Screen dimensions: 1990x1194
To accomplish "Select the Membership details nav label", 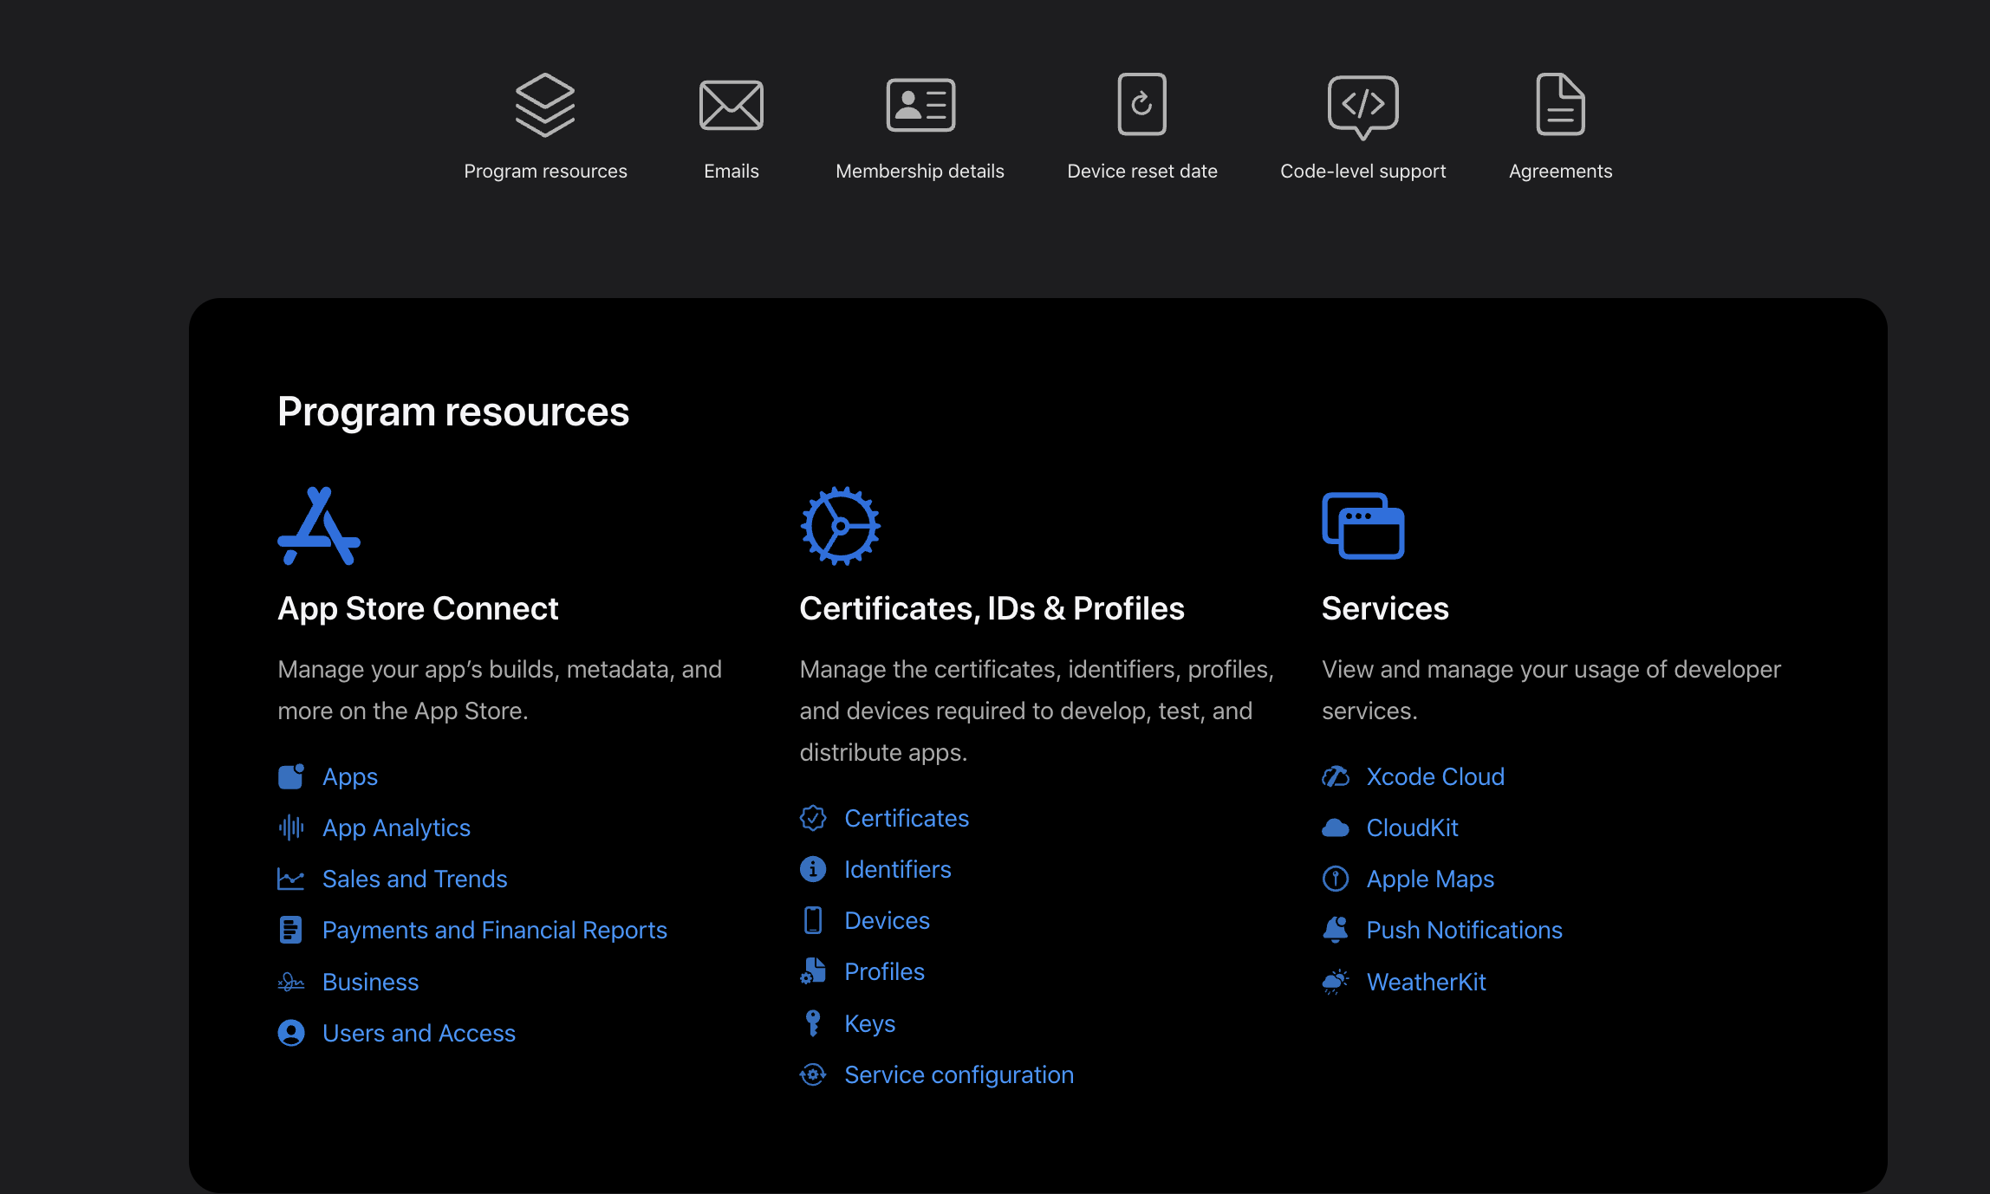I will pos(920,172).
